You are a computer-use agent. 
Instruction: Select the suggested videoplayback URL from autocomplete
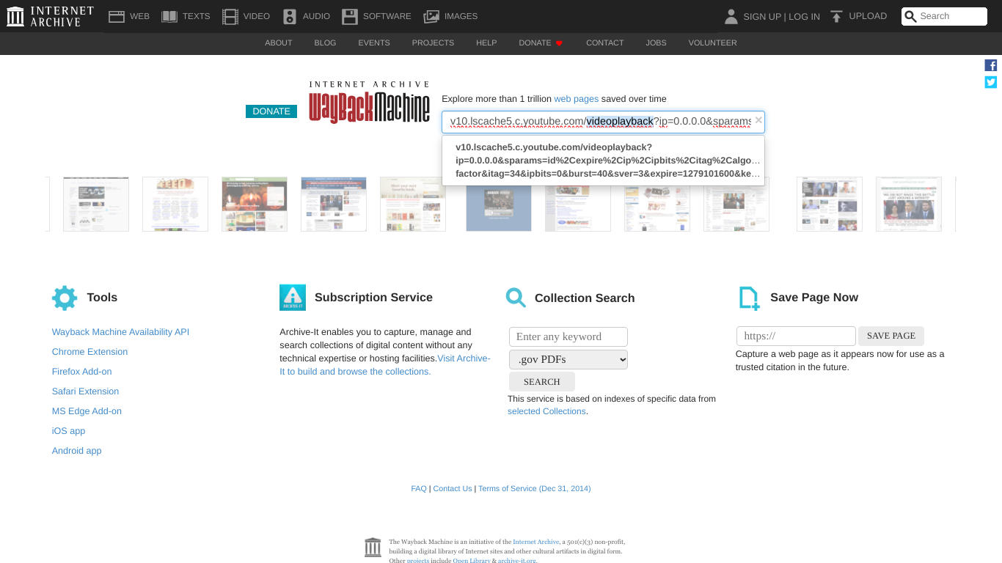coord(602,160)
